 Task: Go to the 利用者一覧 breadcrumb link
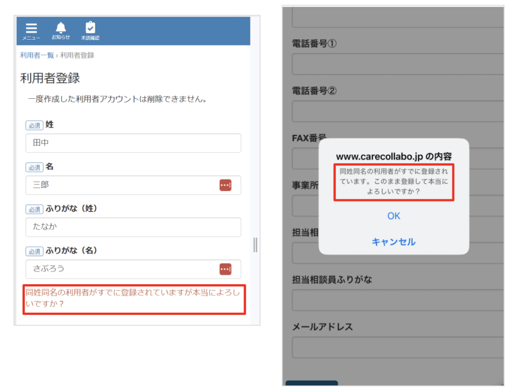(x=37, y=55)
